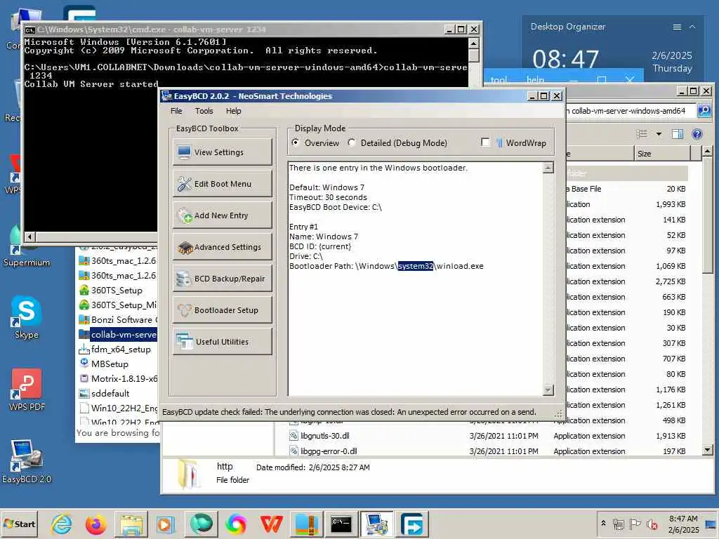Switch to cmd window via taskbar
The image size is (719, 539).
pyautogui.click(x=342, y=524)
